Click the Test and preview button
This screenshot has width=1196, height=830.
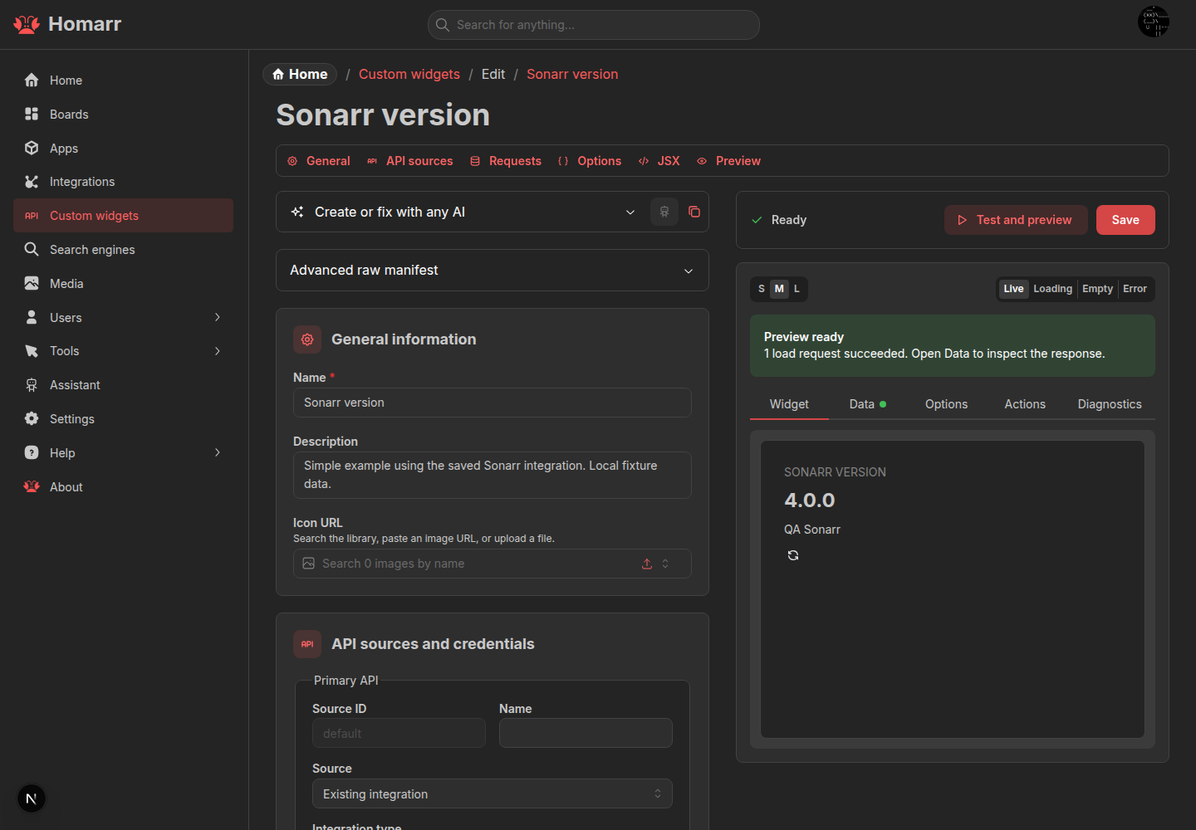point(1016,220)
